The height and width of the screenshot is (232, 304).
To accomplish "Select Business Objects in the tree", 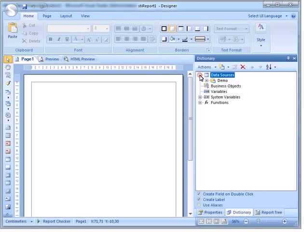I will [226, 86].
